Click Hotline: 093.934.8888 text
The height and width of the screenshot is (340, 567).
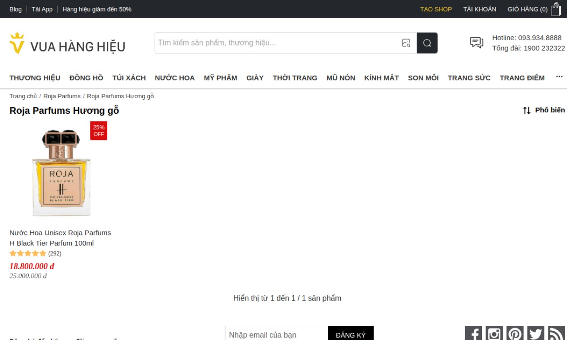[x=527, y=38]
